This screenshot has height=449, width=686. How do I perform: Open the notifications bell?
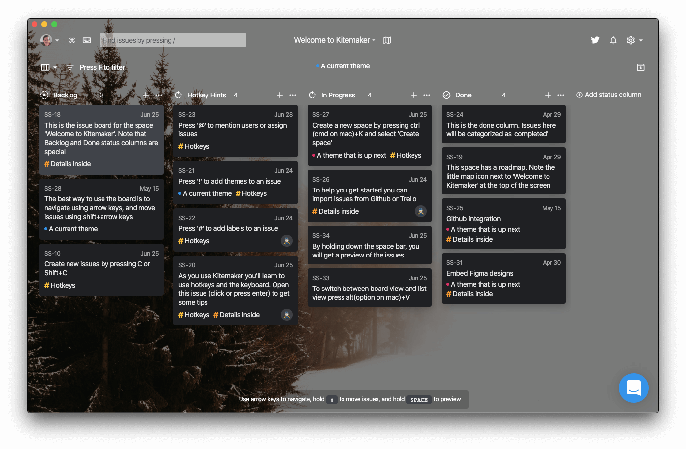click(613, 40)
